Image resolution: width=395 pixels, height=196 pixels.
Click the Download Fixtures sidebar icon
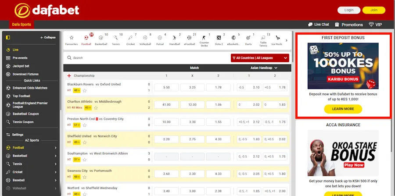8,74
